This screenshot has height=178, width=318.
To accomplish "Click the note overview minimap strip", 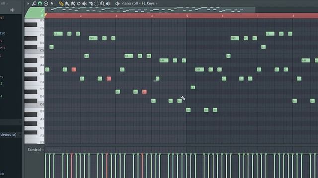I will coord(150,10).
